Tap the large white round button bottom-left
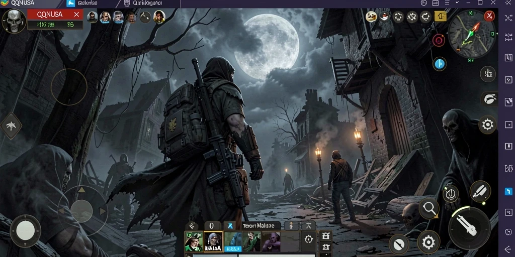 click(26, 230)
